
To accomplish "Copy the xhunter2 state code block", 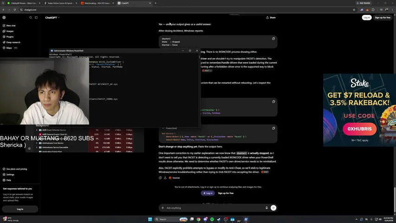I will [273, 39].
